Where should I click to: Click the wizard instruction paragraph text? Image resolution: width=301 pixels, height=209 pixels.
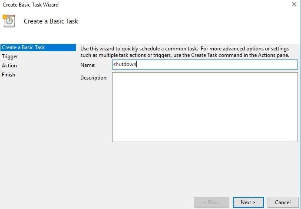click(x=185, y=52)
